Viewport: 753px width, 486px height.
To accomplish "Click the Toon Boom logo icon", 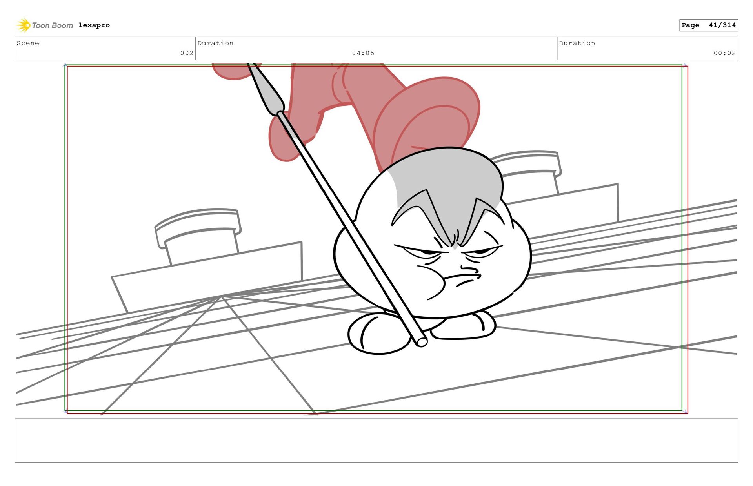I will (x=23, y=25).
